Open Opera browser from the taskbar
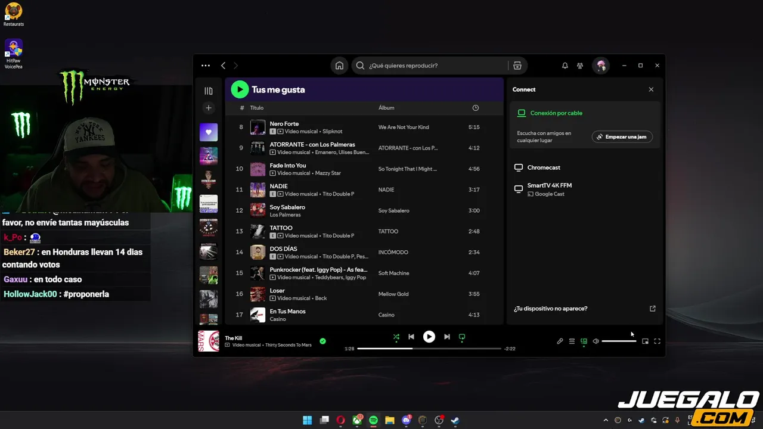 (340, 420)
